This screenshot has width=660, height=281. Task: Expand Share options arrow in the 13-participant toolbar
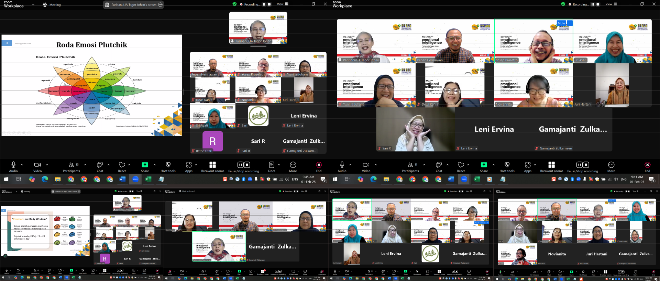pos(155,165)
